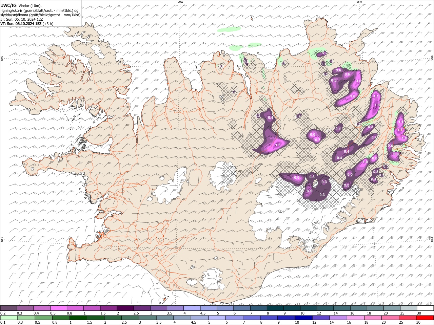The width and height of the screenshot is (434, 325).
Task: Select the rose 20–25 bottom legend swatch
Action: [390, 318]
